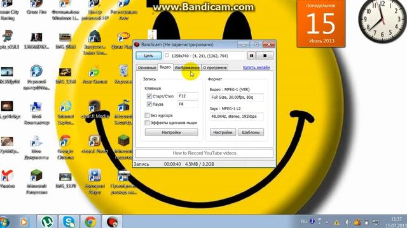Click the Bandicam red icon in title bar
The height and width of the screenshot is (228, 407).
click(137, 44)
